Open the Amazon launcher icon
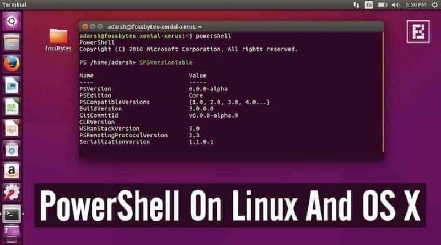 point(12,171)
